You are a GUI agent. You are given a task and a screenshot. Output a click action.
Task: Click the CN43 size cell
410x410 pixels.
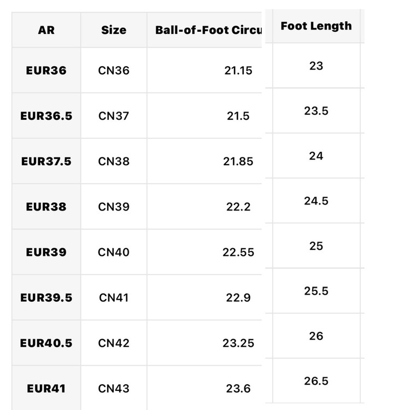[114, 389]
